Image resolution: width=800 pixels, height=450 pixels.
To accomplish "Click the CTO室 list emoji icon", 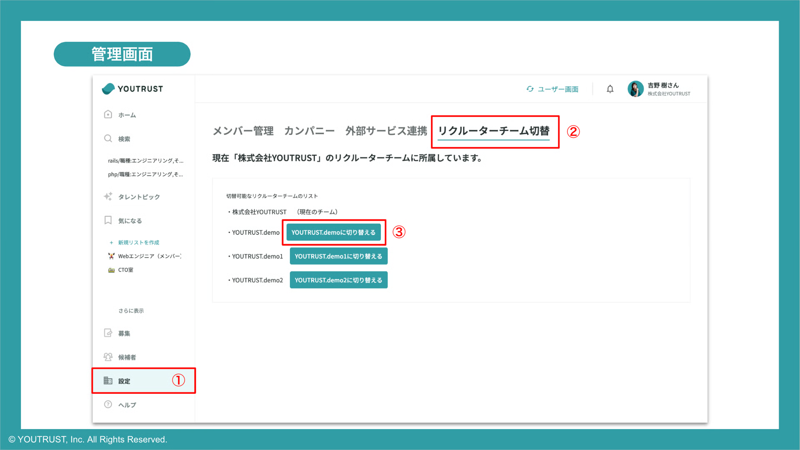I will (111, 270).
